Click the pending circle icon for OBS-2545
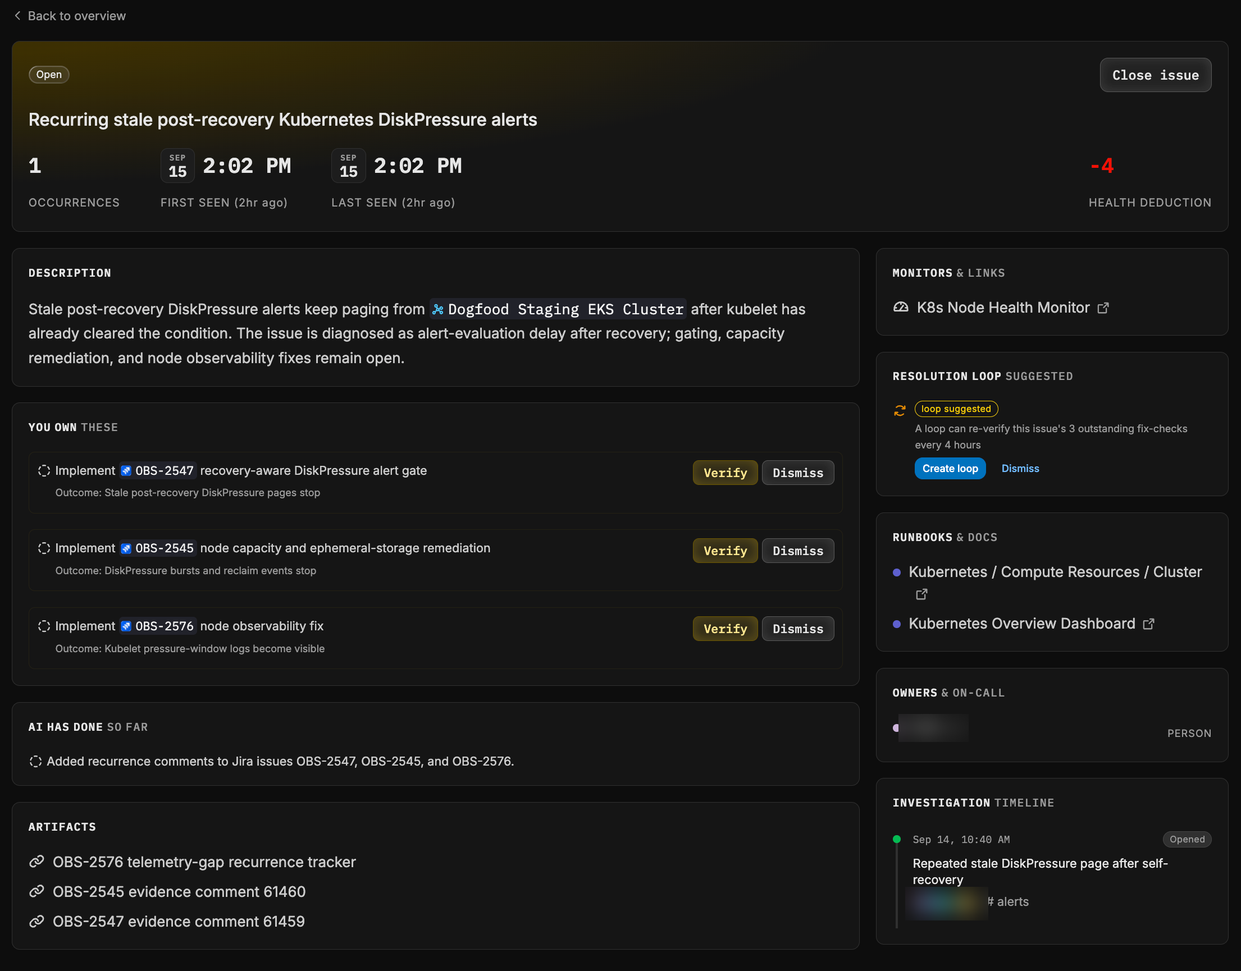Image resolution: width=1241 pixels, height=971 pixels. 44,548
